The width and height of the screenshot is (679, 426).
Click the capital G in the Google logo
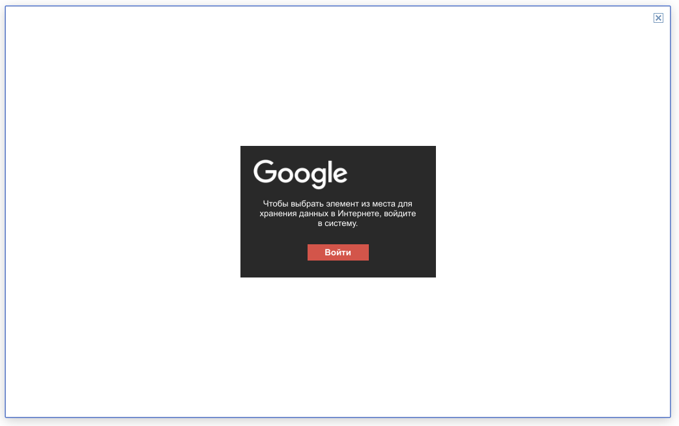point(265,171)
